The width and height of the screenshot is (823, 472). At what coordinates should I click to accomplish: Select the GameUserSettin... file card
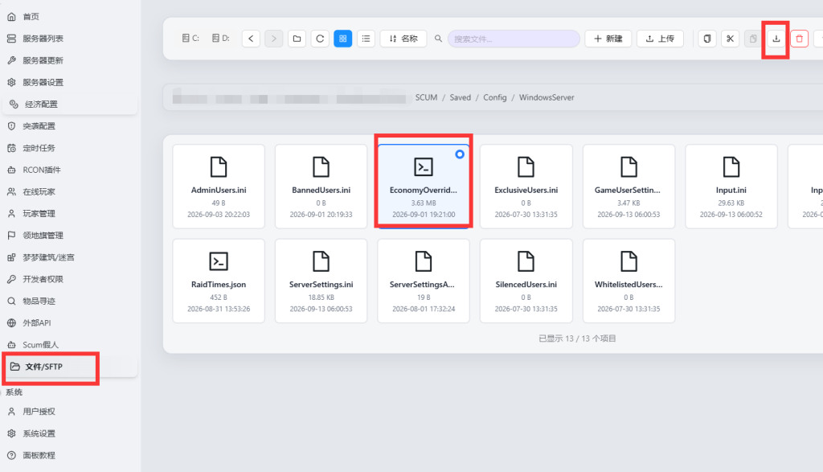pos(629,187)
